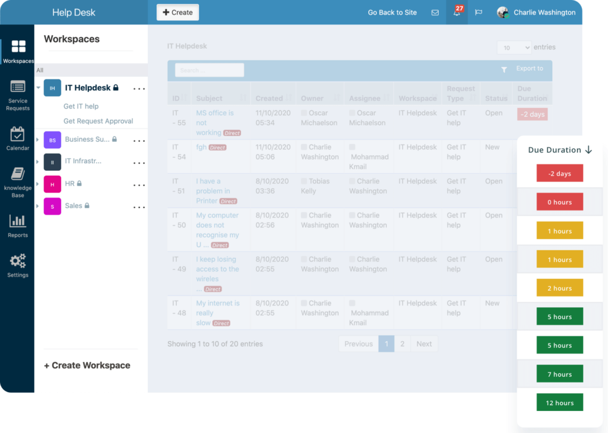Select Get IT help request type

click(81, 106)
